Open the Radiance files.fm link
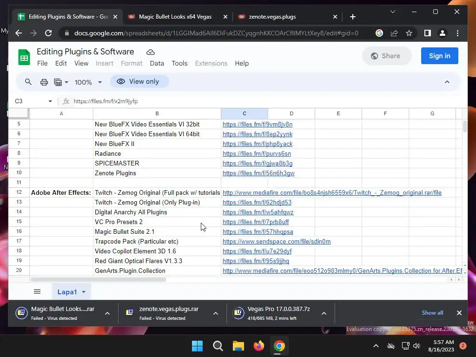The width and height of the screenshot is (476, 357). [x=257, y=153]
